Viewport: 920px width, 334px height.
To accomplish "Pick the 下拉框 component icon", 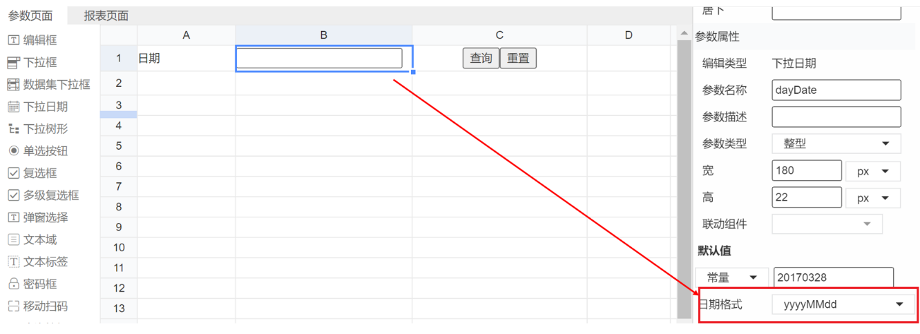I will [13, 63].
